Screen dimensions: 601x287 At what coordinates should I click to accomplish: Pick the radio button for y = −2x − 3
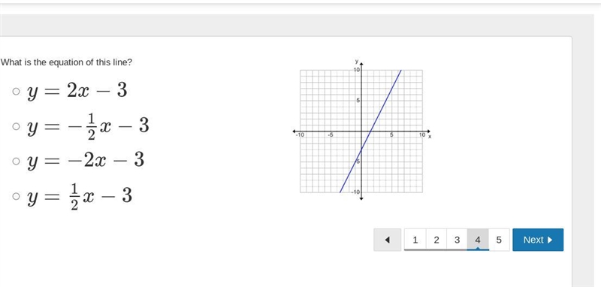click(x=16, y=161)
